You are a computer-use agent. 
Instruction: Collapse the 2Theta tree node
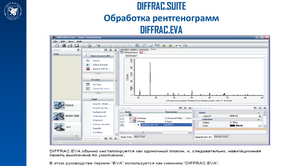click(130, 122)
